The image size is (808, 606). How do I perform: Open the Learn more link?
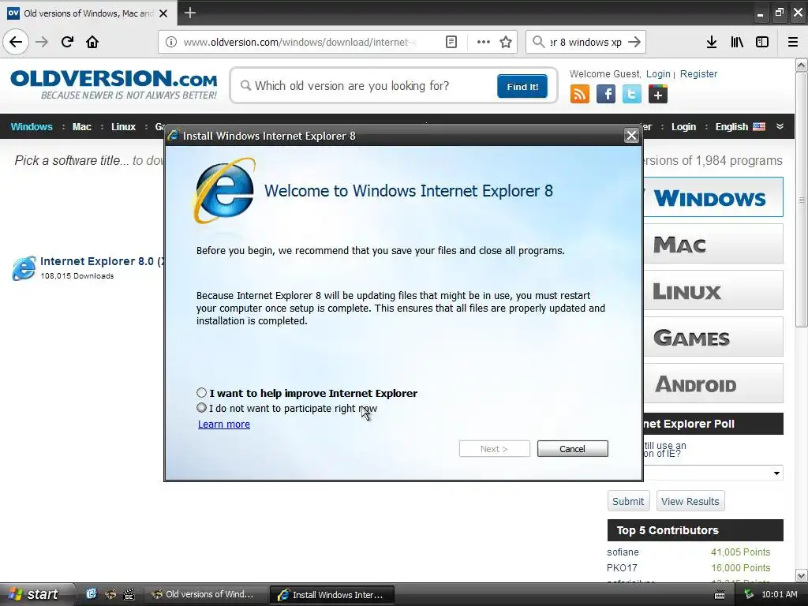tap(223, 424)
